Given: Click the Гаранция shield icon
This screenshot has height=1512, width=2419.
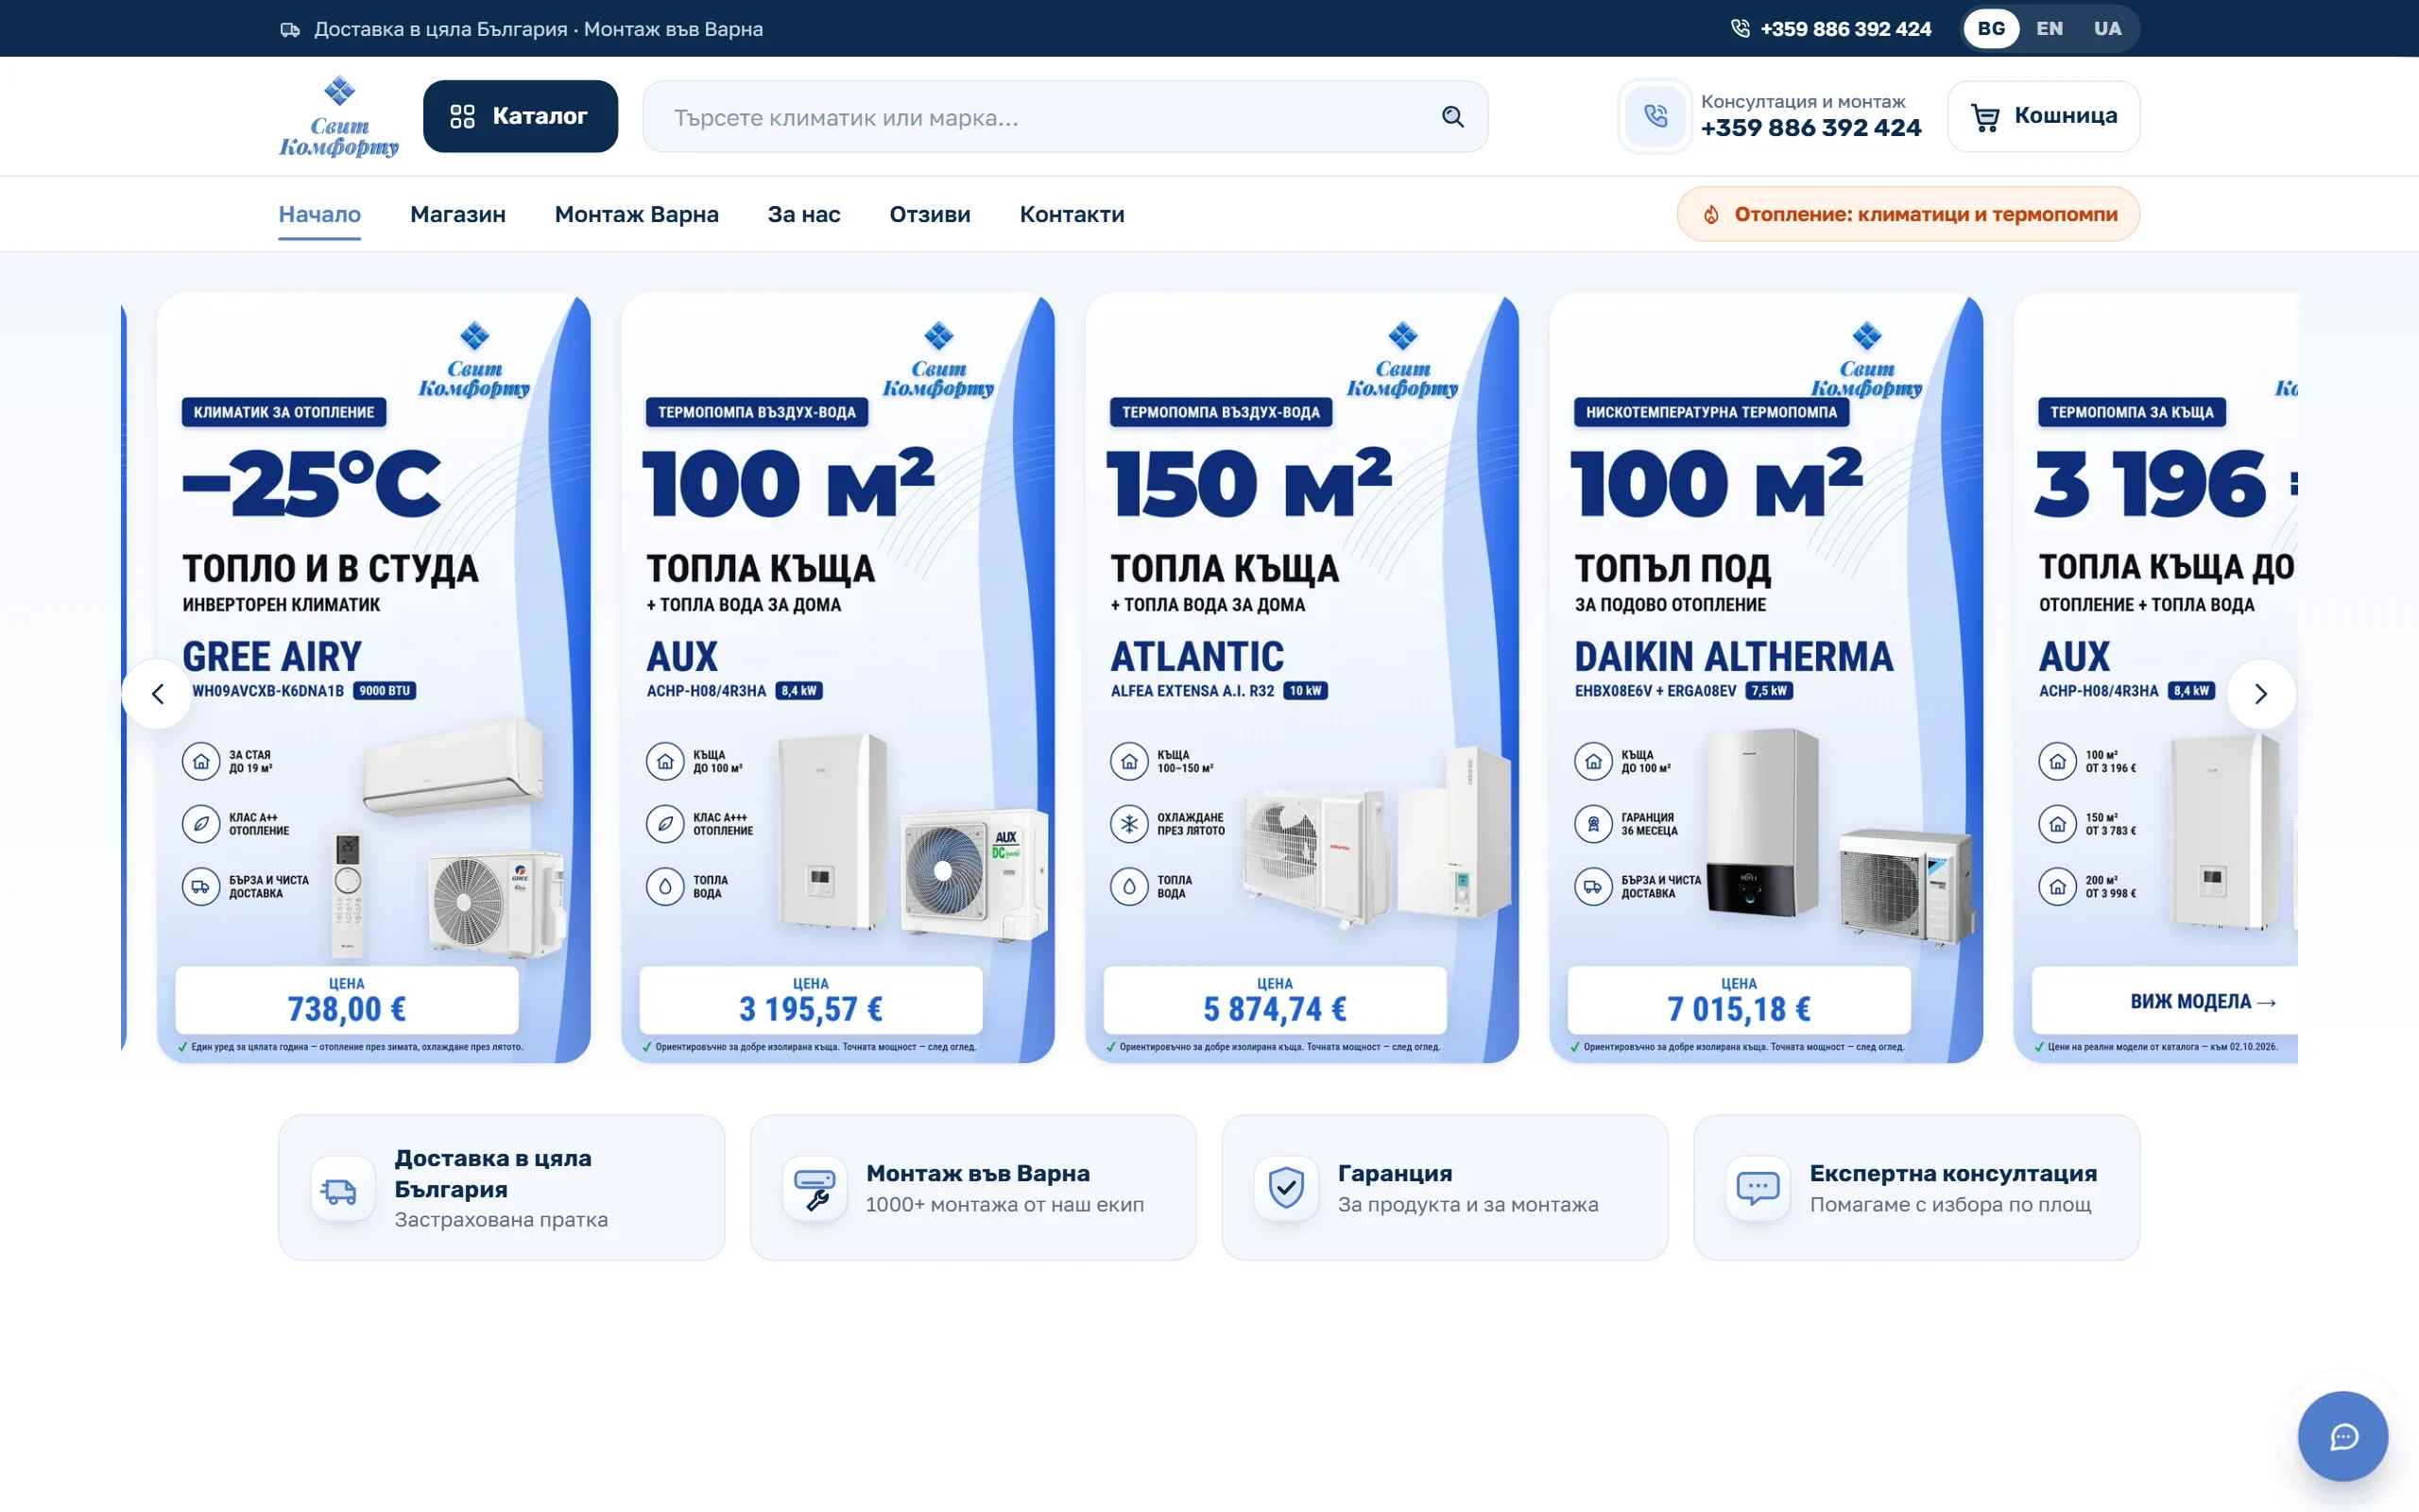Looking at the screenshot, I should 1286,1188.
